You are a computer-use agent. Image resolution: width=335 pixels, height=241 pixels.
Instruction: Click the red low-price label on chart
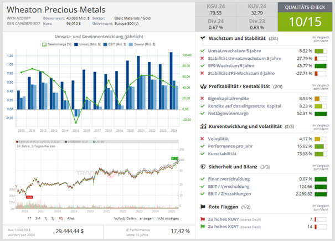point(29,197)
